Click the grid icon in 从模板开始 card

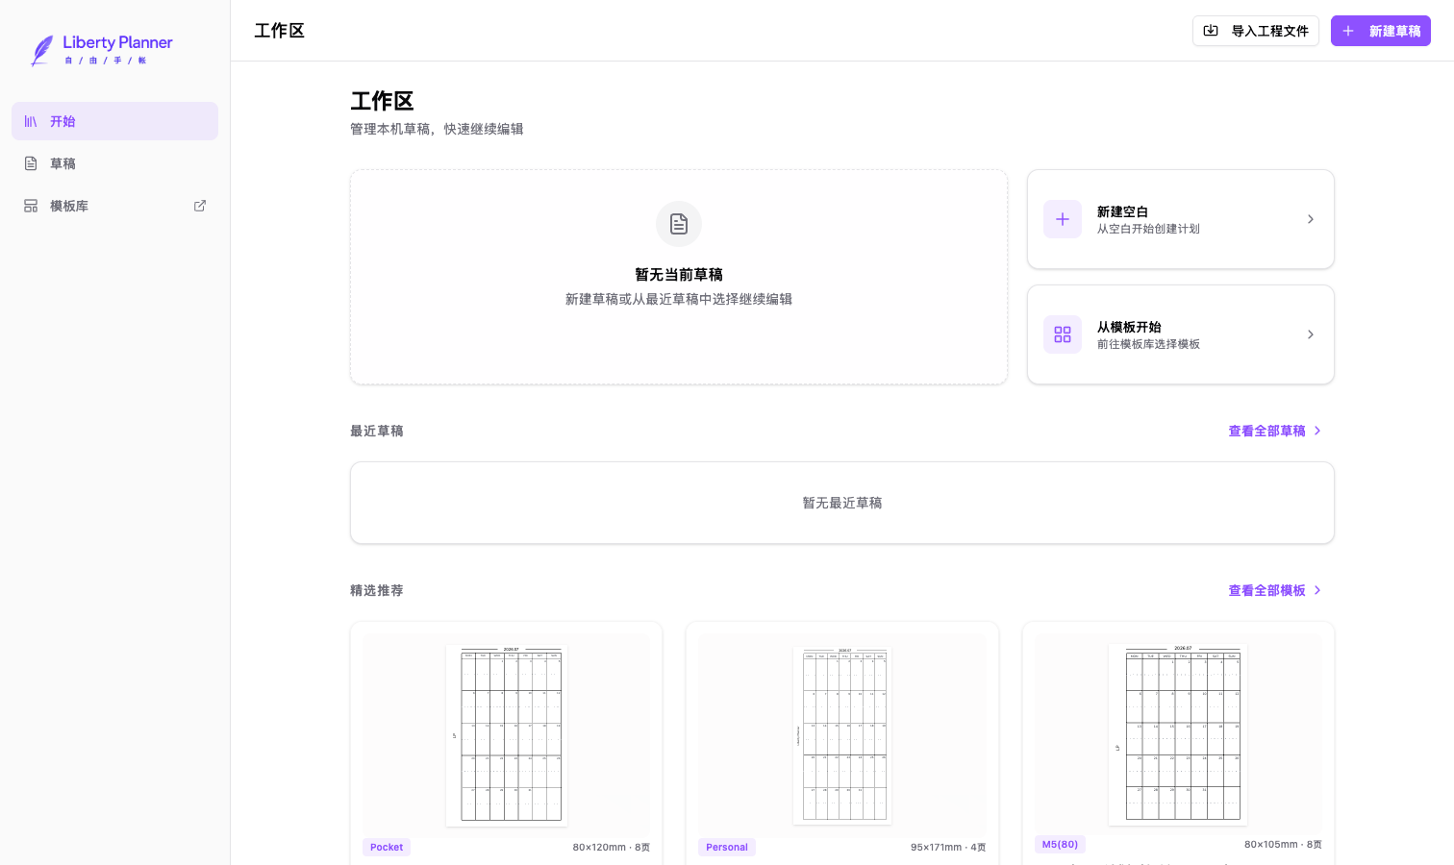(x=1063, y=334)
